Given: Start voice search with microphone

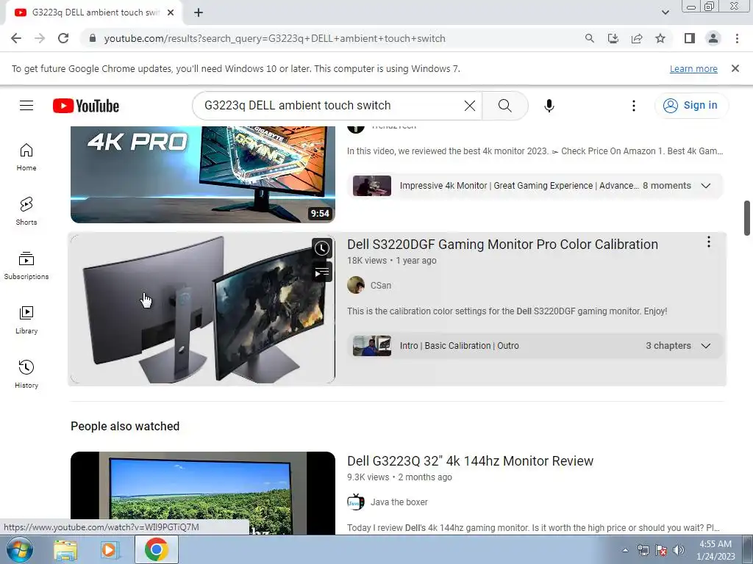Looking at the screenshot, I should pyautogui.click(x=549, y=106).
